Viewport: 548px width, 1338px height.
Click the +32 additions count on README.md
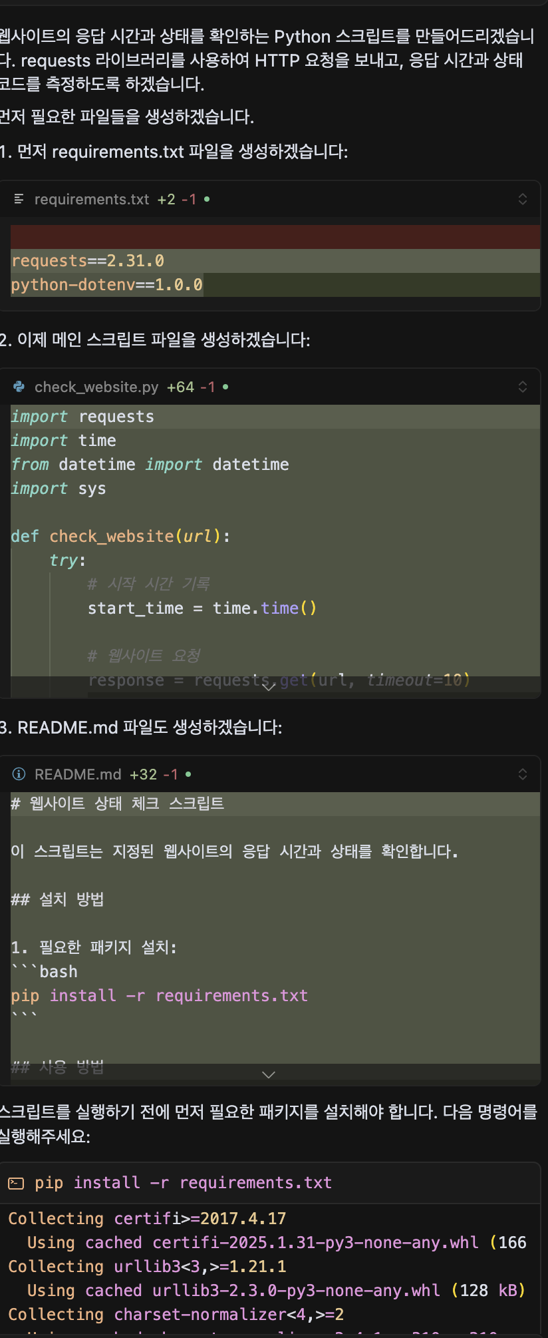pos(143,774)
